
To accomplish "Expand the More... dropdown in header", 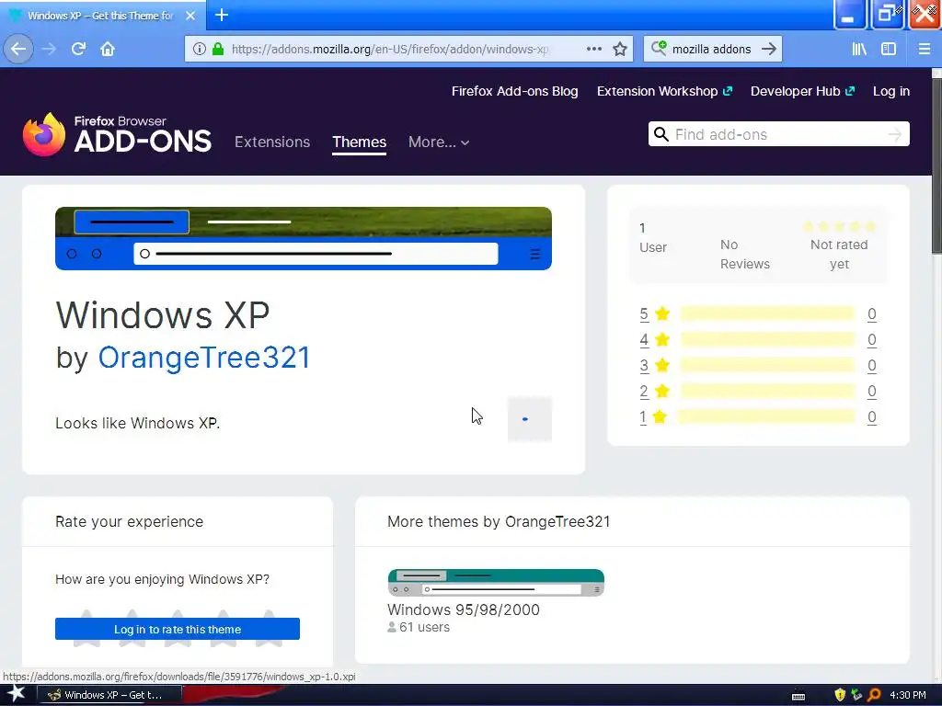I will pos(439,142).
